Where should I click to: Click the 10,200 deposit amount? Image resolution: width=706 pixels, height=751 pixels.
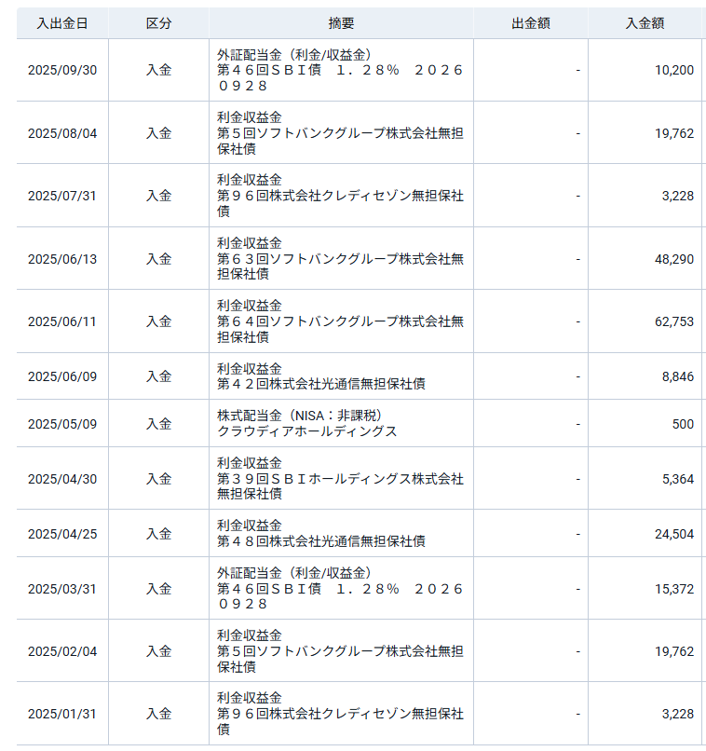pos(674,70)
